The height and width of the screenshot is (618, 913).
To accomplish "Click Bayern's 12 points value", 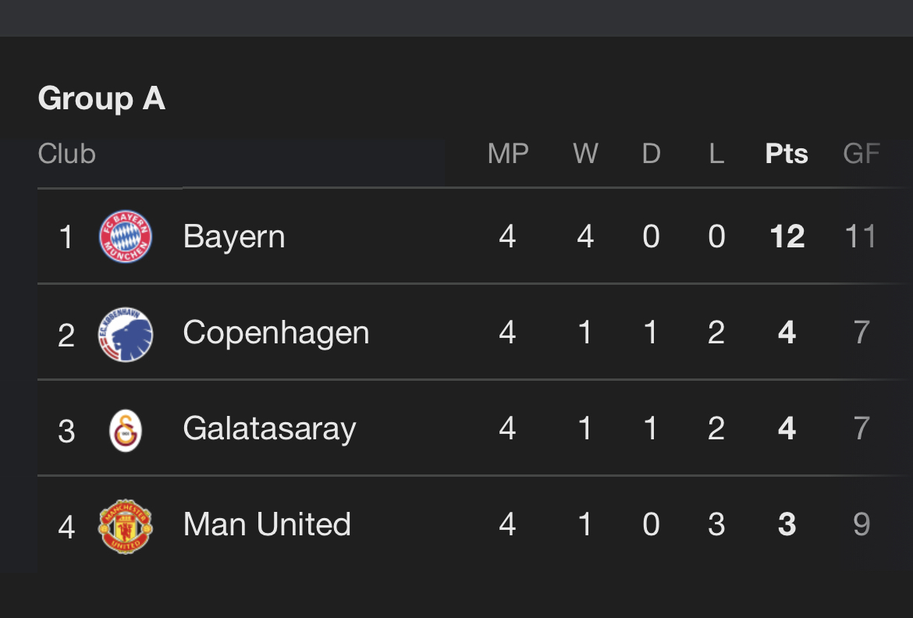I will [787, 236].
